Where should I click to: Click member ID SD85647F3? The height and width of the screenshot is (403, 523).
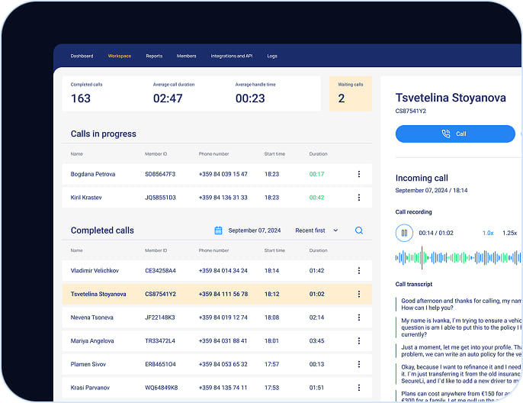point(160,174)
